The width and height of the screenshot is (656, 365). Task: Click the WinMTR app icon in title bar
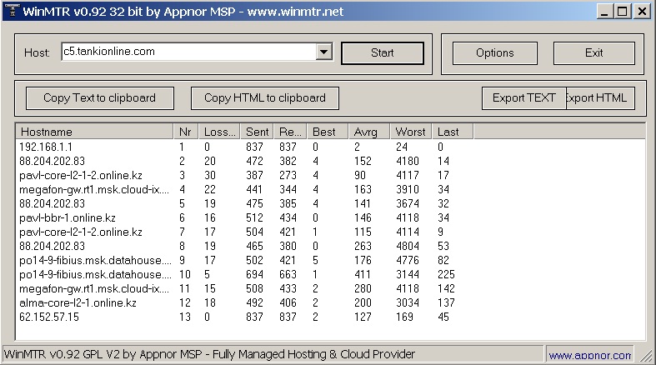(10, 11)
